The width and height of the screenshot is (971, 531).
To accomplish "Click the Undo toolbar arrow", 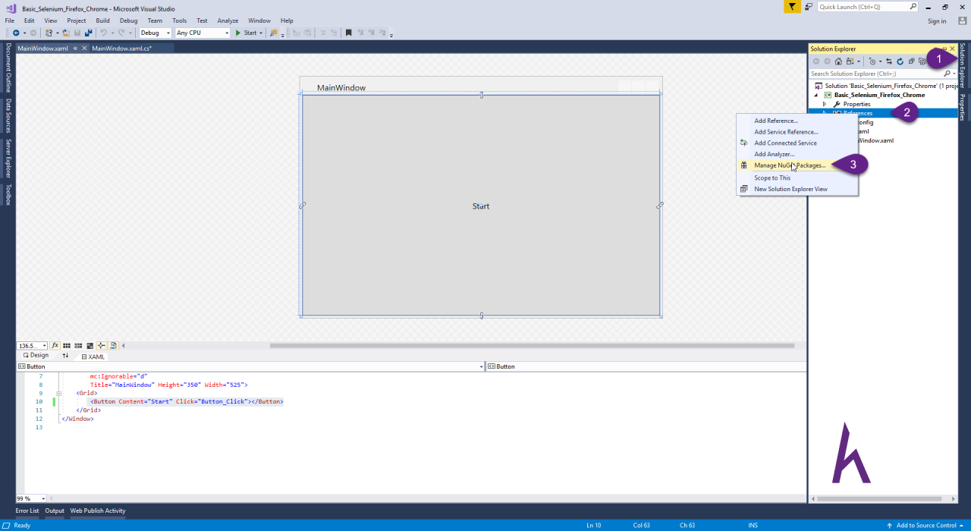I will (103, 33).
